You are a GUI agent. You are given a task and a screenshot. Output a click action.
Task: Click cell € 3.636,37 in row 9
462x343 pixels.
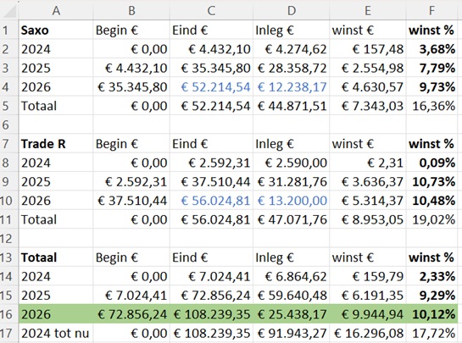[x=368, y=181]
